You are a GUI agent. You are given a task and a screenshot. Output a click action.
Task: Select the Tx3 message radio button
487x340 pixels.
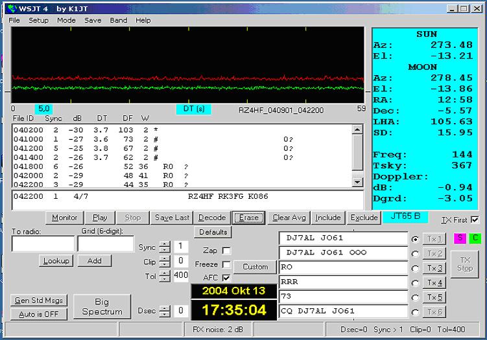pyautogui.click(x=415, y=268)
